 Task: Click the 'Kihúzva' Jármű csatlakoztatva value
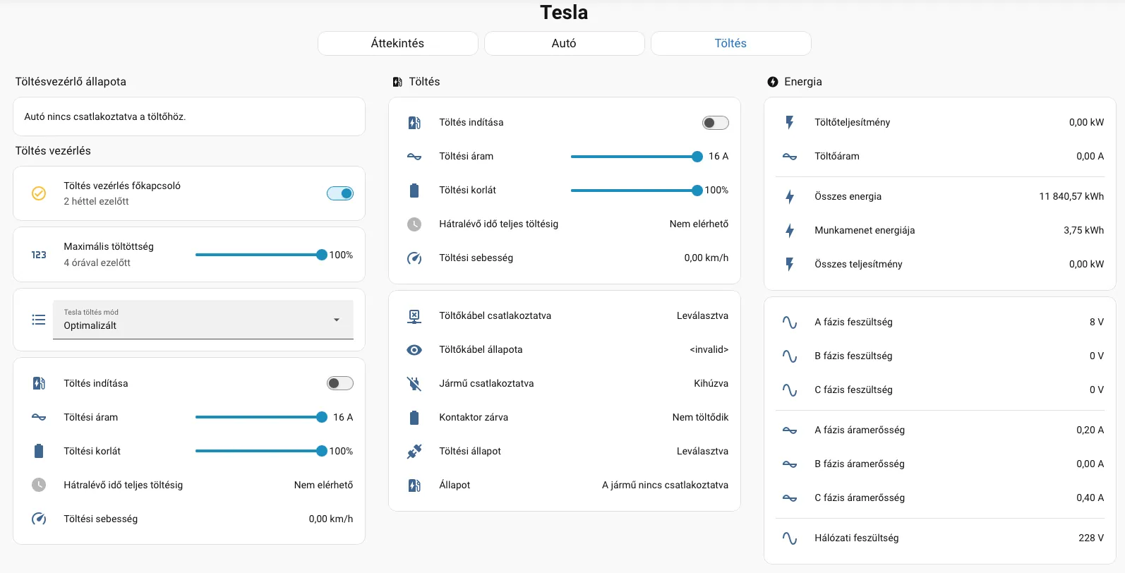click(x=711, y=384)
